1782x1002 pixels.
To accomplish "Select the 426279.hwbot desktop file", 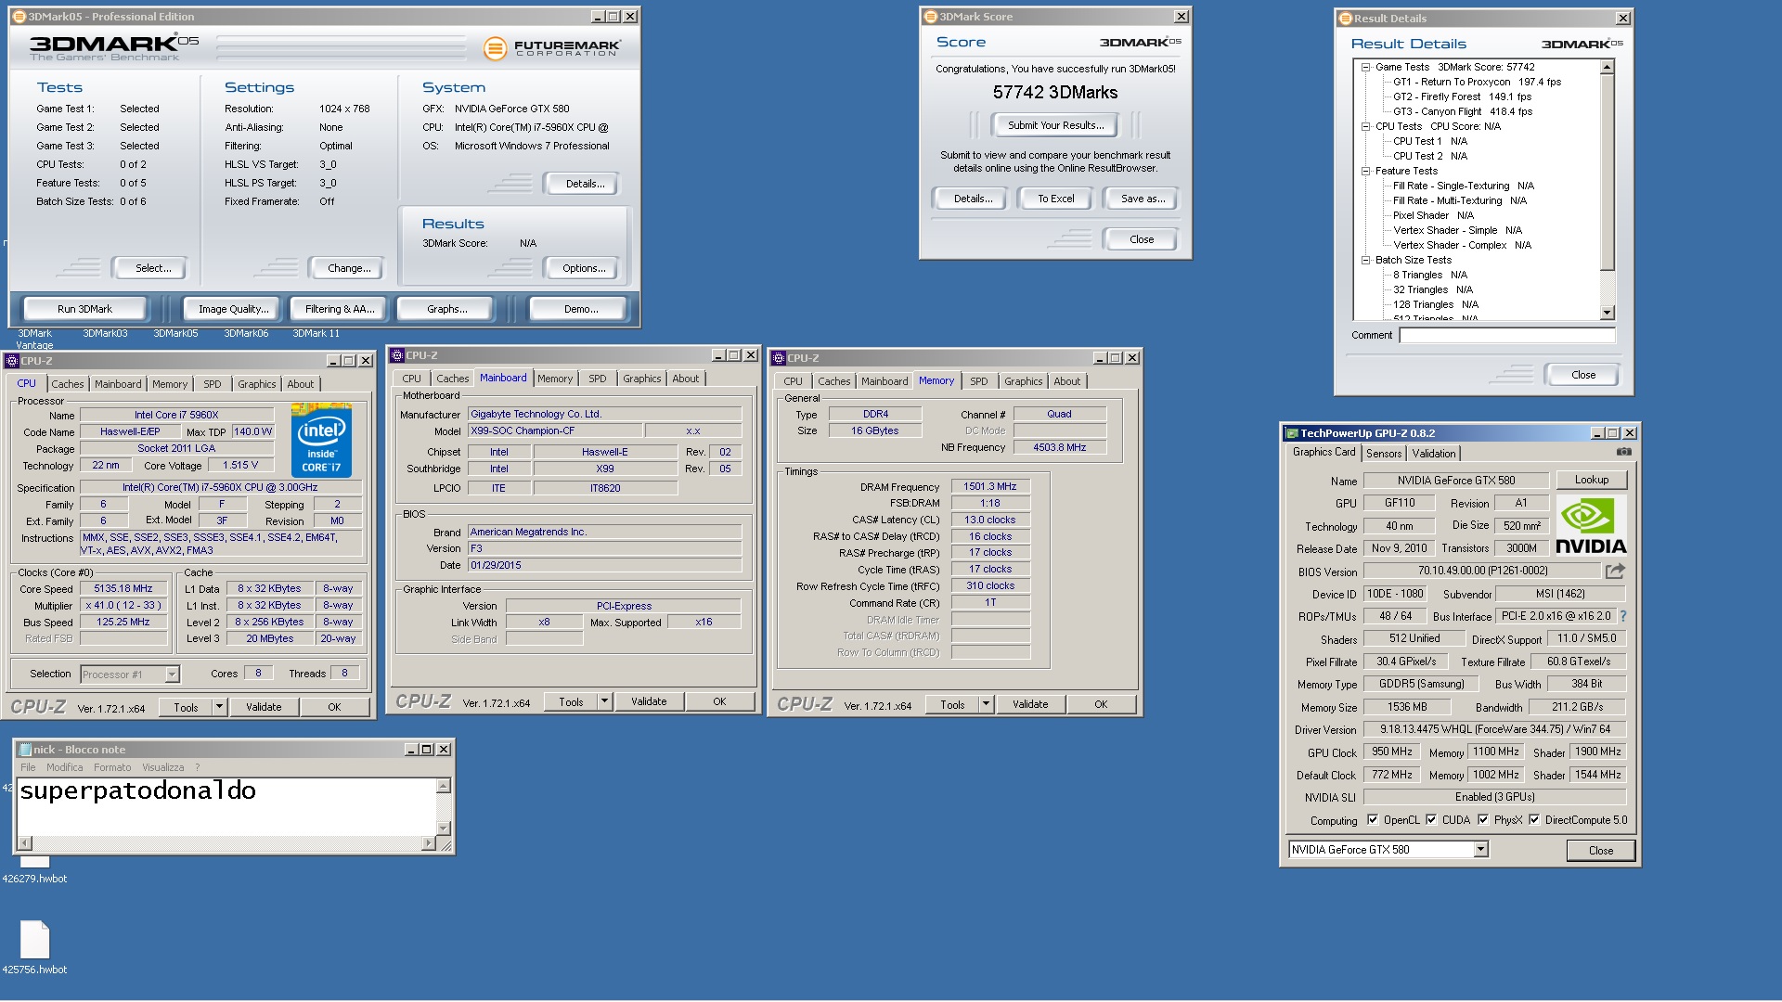I will [34, 872].
